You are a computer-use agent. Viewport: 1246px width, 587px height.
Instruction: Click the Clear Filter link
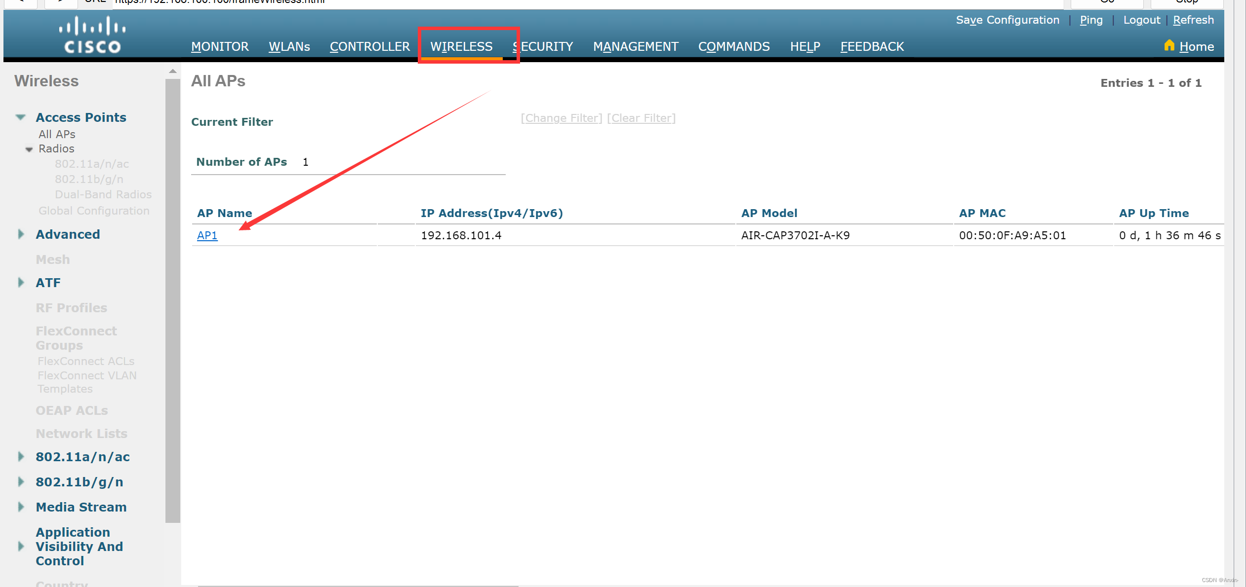pyautogui.click(x=641, y=118)
